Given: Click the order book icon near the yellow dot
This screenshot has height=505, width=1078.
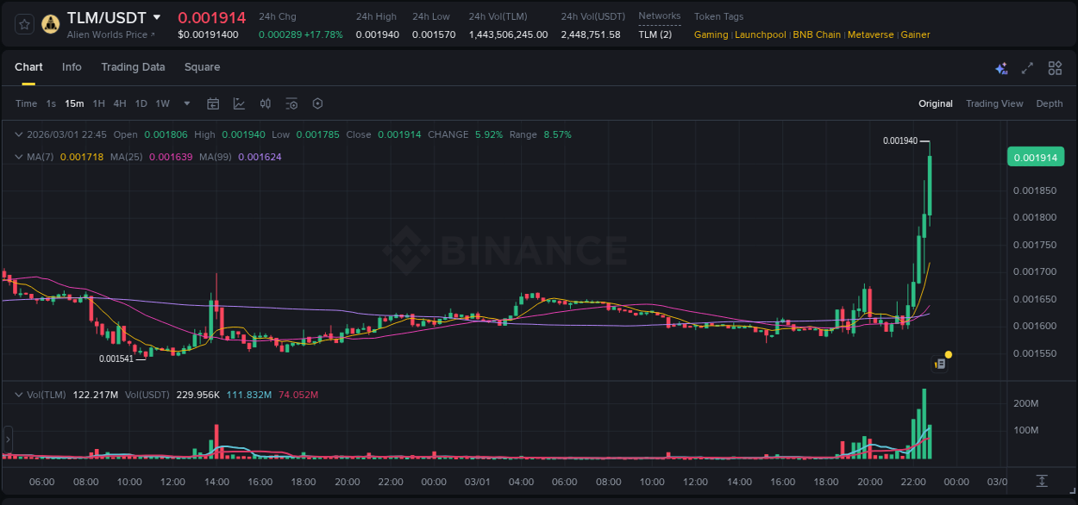Looking at the screenshot, I should point(941,364).
